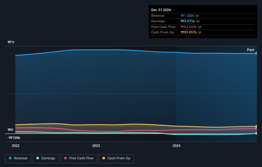
Task: Click the pink Free Cash Flow legend dot
Action: (65, 158)
